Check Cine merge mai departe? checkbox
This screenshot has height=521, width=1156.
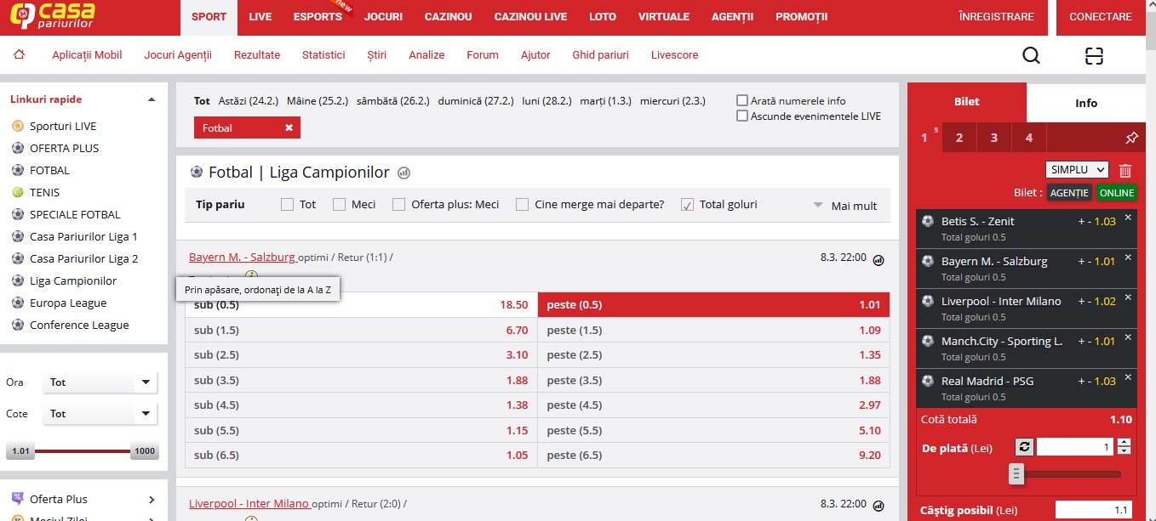click(522, 204)
